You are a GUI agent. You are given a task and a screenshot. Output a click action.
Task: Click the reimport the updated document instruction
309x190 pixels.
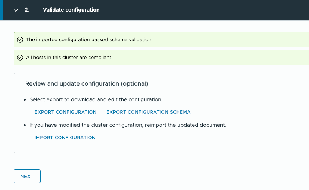click(x=128, y=125)
